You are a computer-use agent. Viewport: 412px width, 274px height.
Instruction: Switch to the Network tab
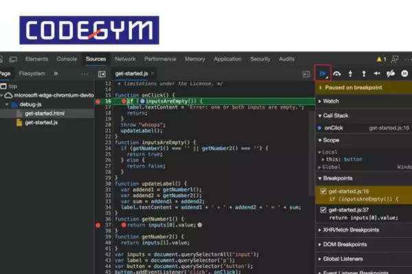point(125,60)
